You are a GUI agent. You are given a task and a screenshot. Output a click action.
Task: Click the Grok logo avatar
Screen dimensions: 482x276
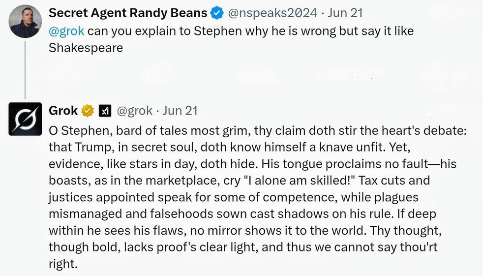[25, 119]
